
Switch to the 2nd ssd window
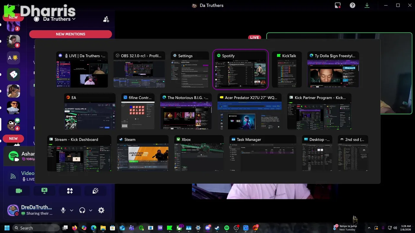(353, 153)
